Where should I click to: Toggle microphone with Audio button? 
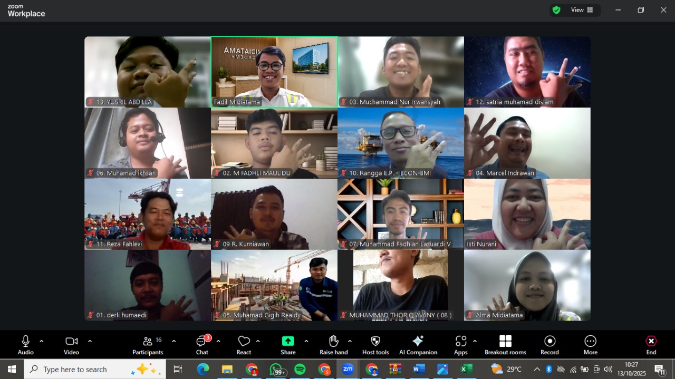tap(25, 345)
